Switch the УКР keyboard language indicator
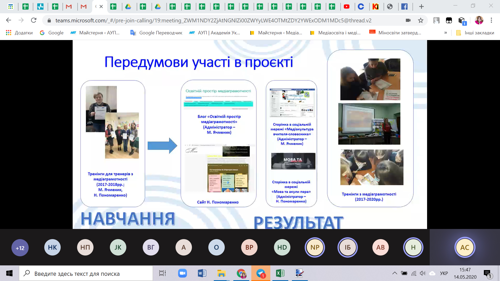 [x=444, y=273]
